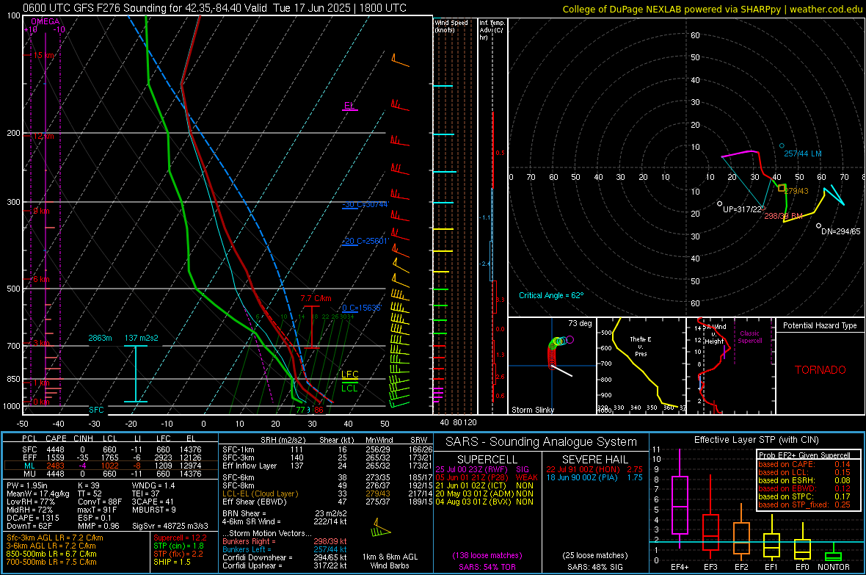866x575 pixels.
Task: Click the BRN Shear = label
Action: 244,513
